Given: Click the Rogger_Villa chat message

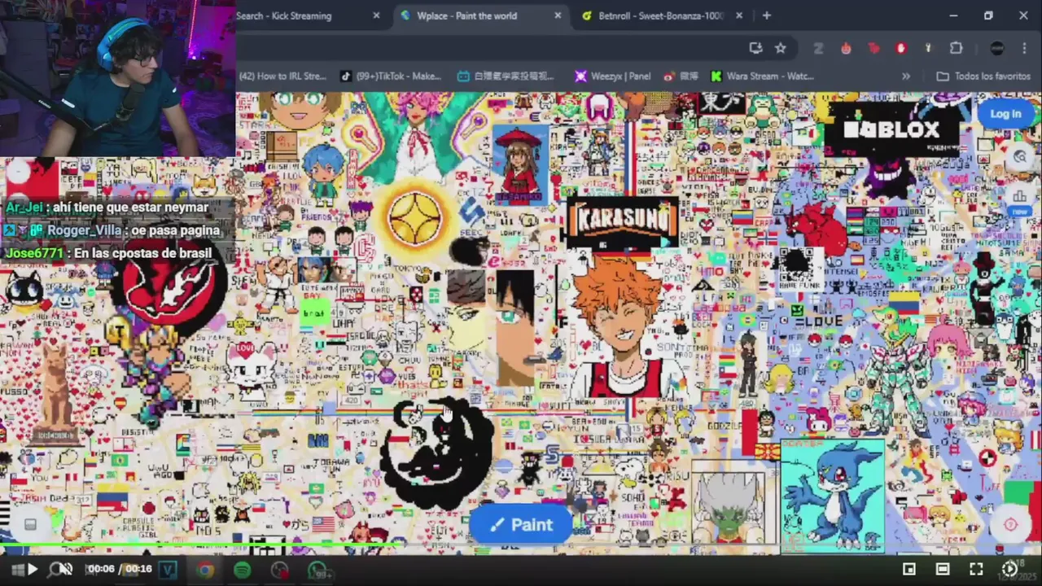Looking at the screenshot, I should coord(112,230).
